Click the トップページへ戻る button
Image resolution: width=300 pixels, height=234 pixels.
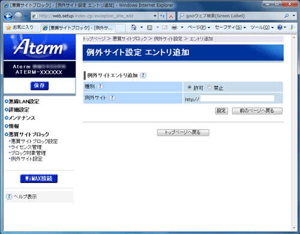(183, 133)
